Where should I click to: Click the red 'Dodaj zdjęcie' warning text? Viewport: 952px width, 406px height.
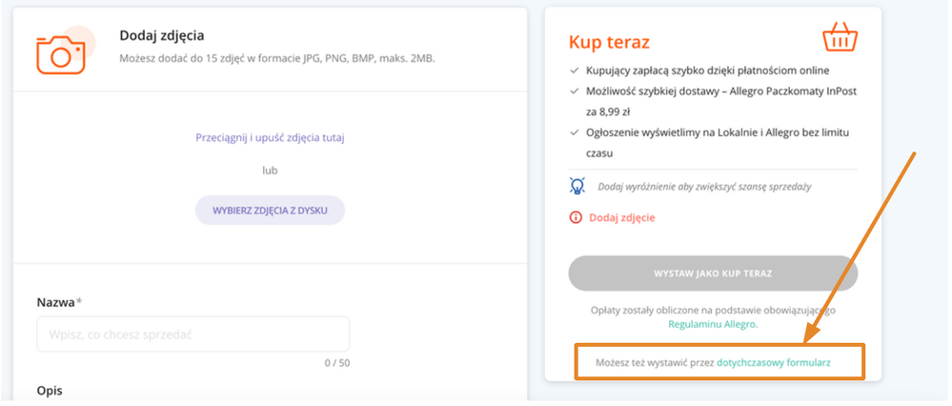(x=622, y=217)
